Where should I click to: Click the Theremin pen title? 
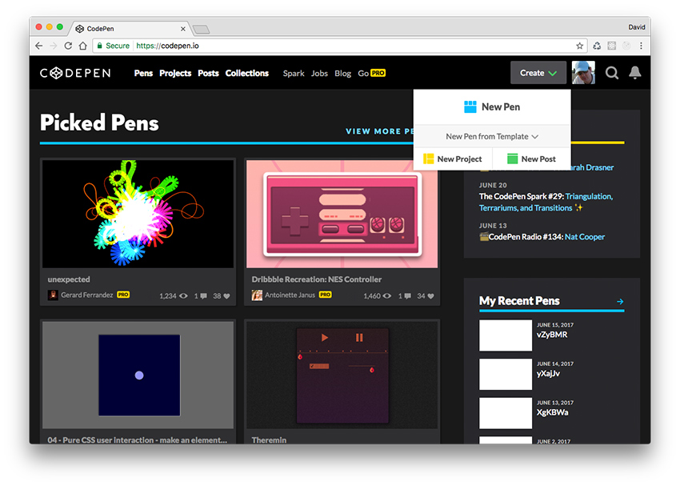269,440
